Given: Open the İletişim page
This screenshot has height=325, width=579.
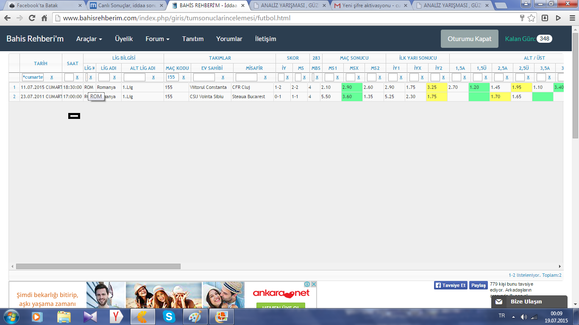Looking at the screenshot, I should click(x=265, y=39).
